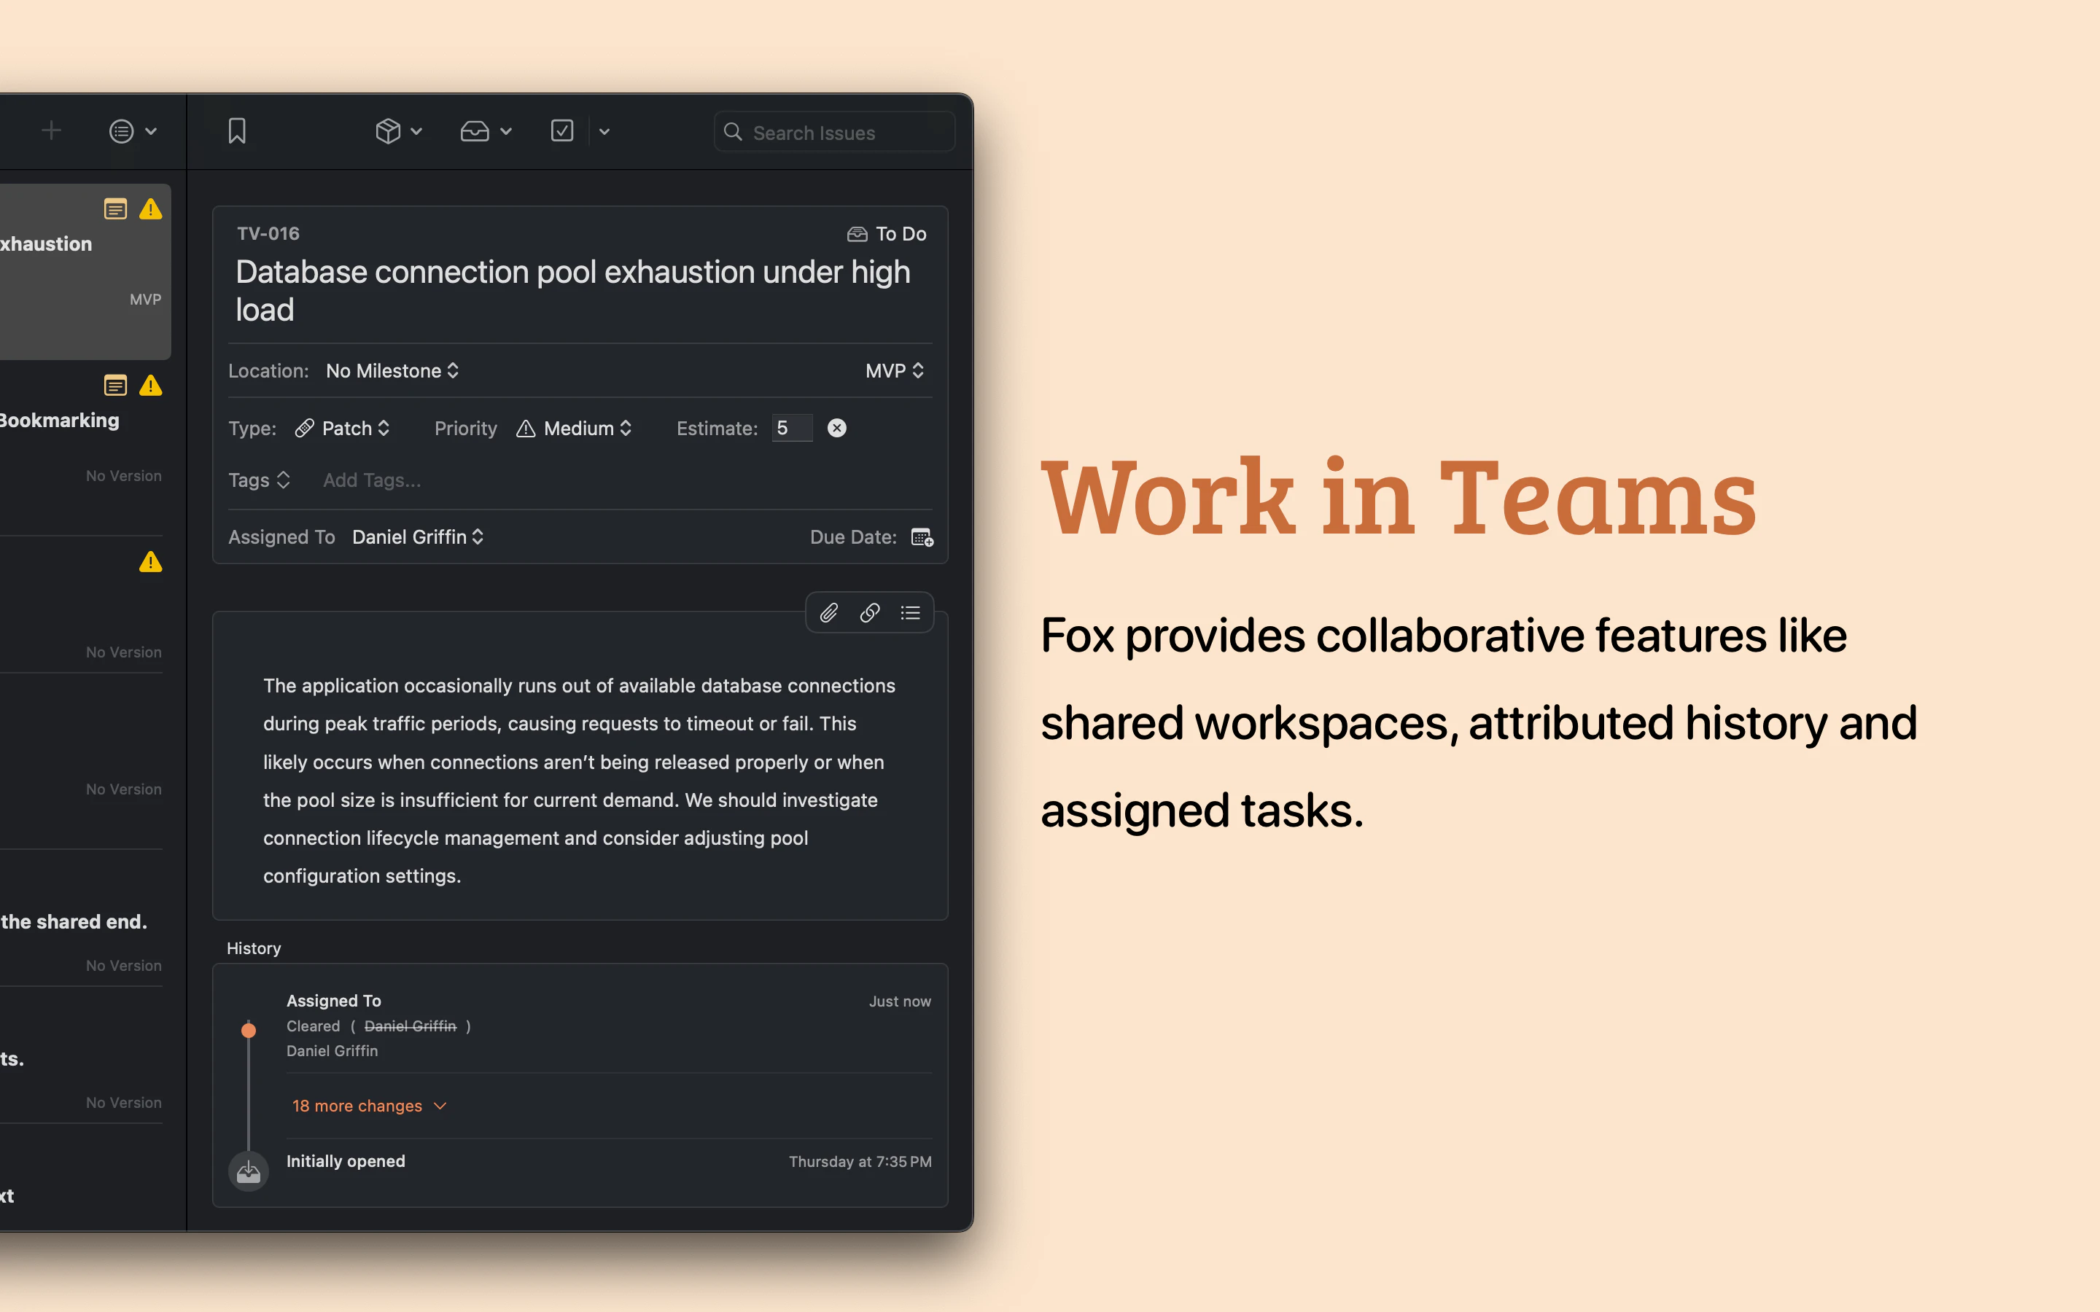The width and height of the screenshot is (2100, 1312).
Task: Open the list filter circle icon menu
Action: pyautogui.click(x=120, y=131)
